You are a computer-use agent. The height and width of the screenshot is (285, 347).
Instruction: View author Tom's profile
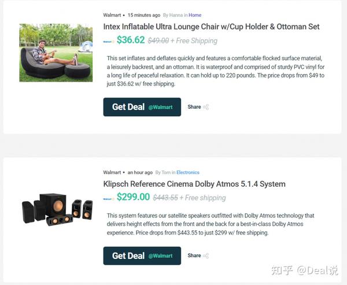165,172
